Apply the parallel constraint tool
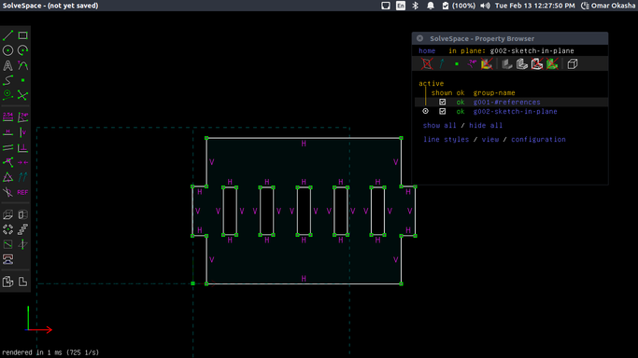638x358 pixels. [7, 147]
